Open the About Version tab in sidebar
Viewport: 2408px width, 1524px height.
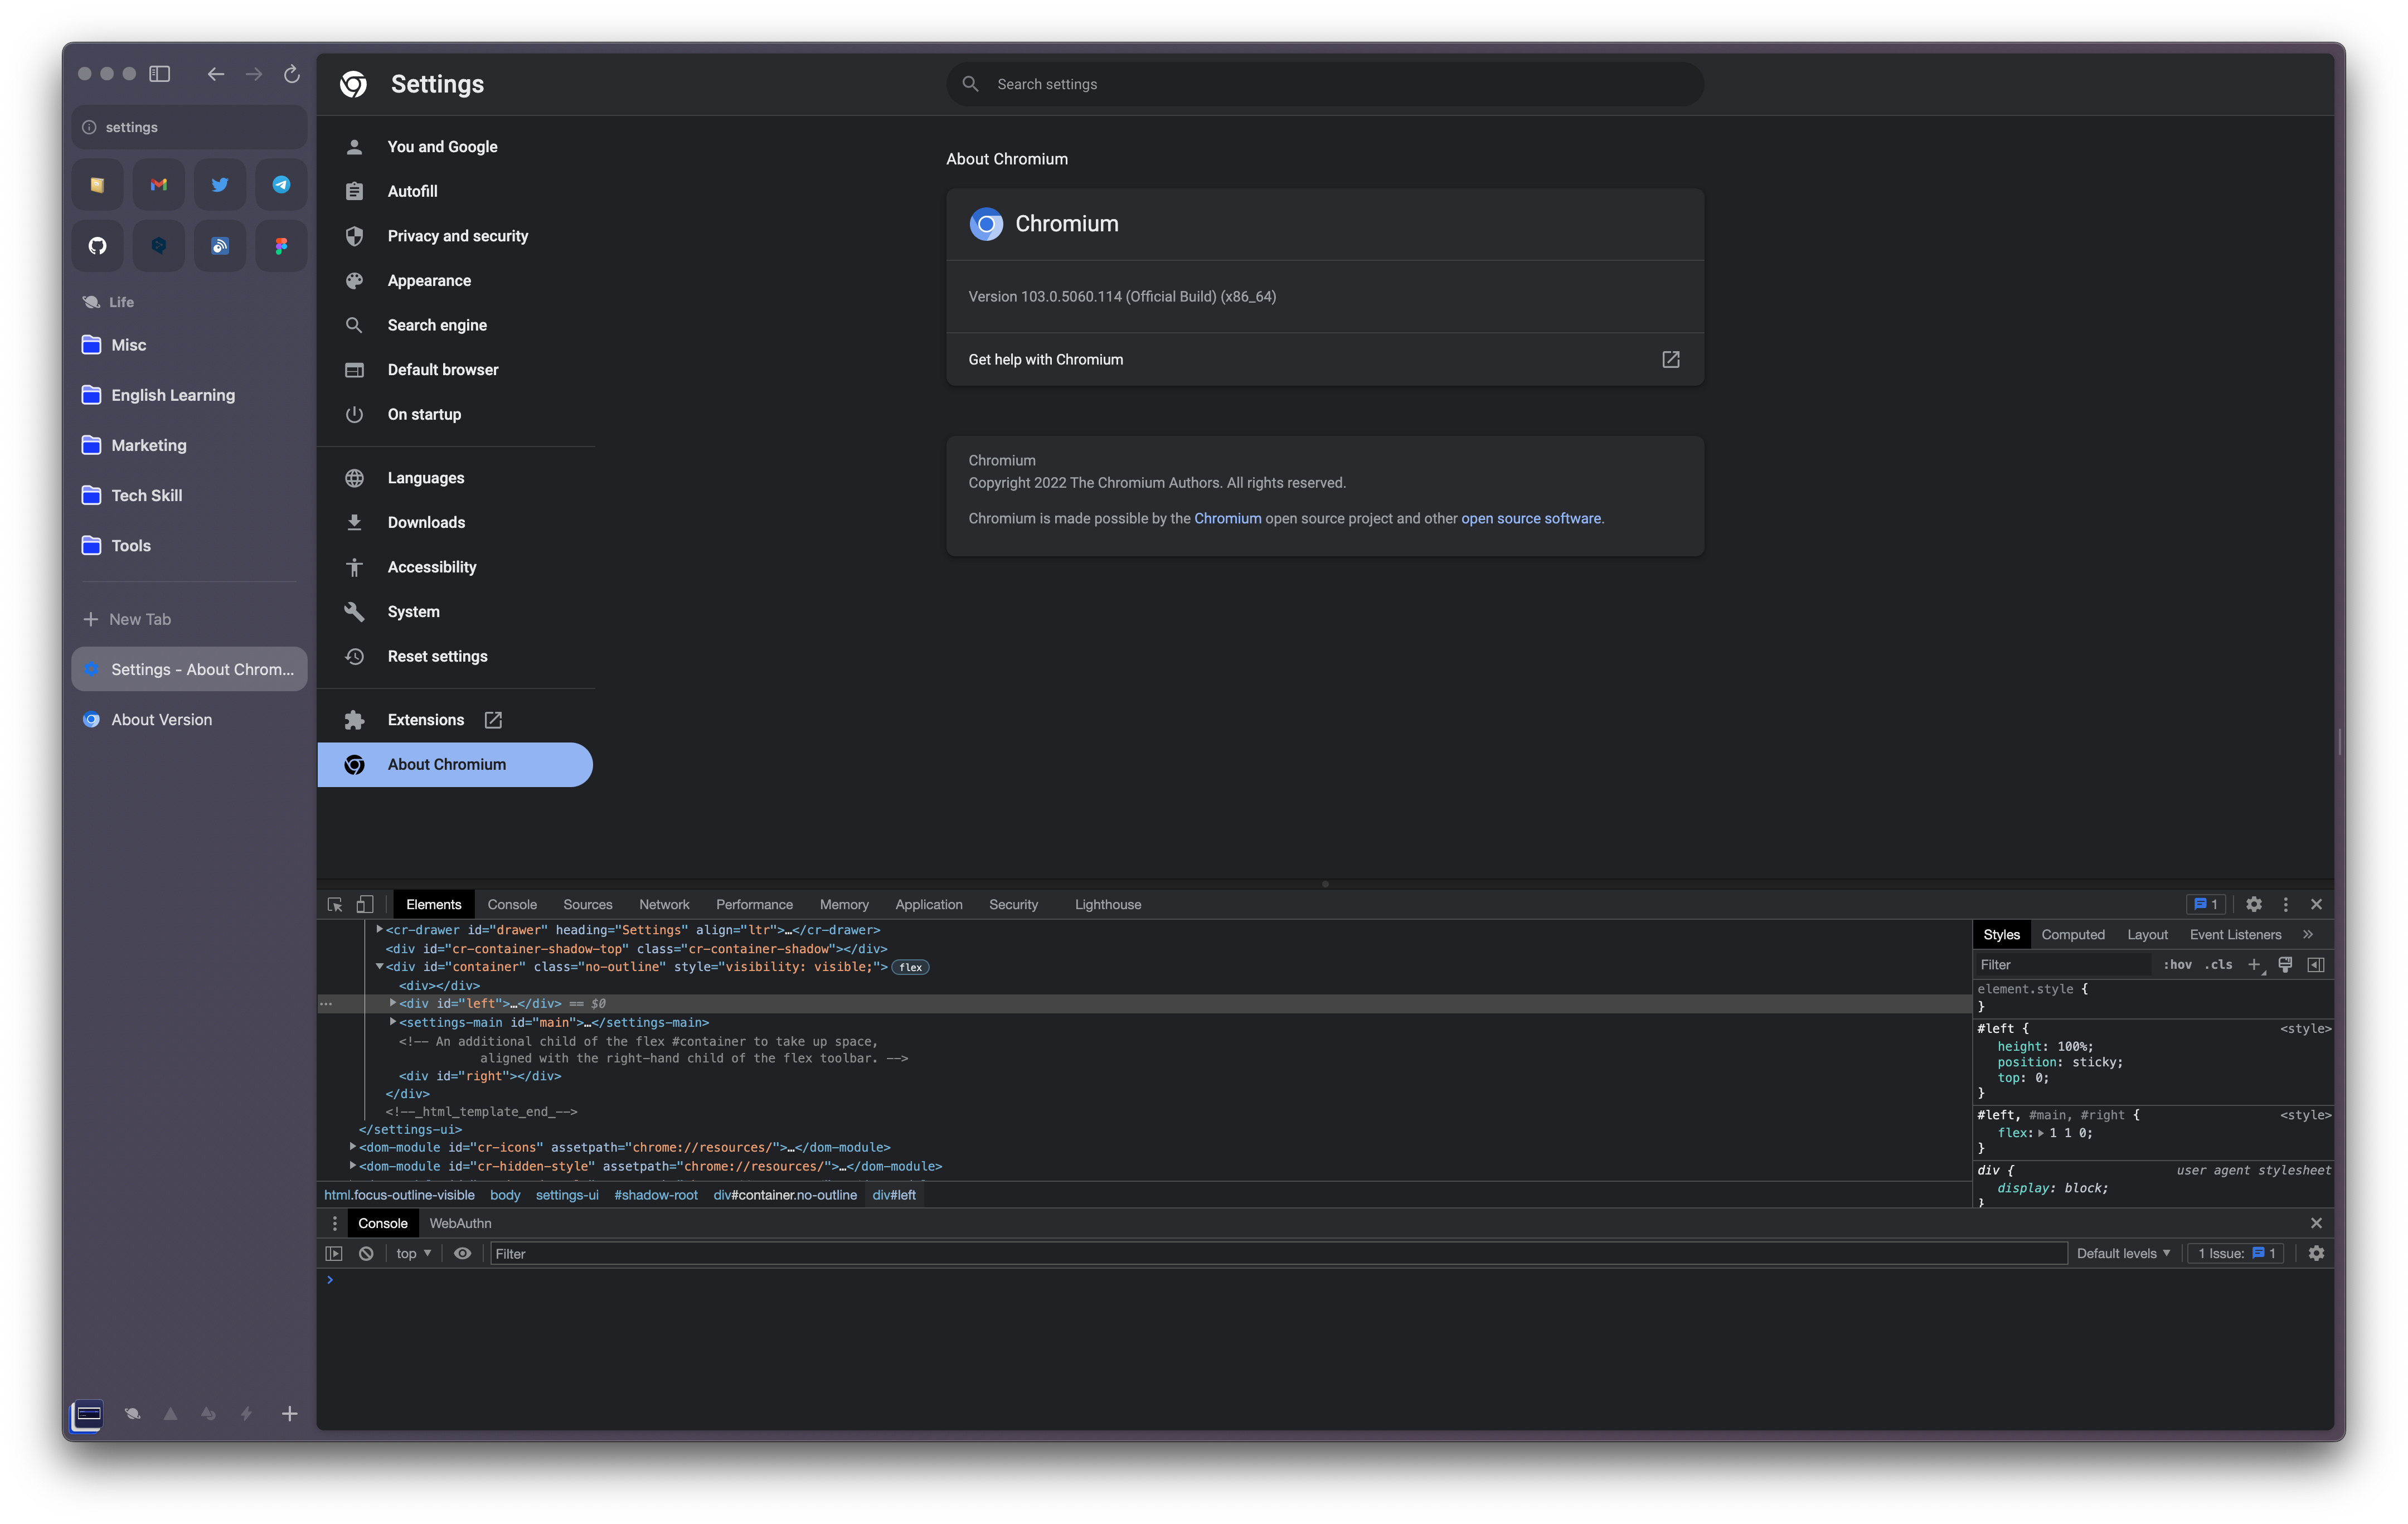pos(189,720)
